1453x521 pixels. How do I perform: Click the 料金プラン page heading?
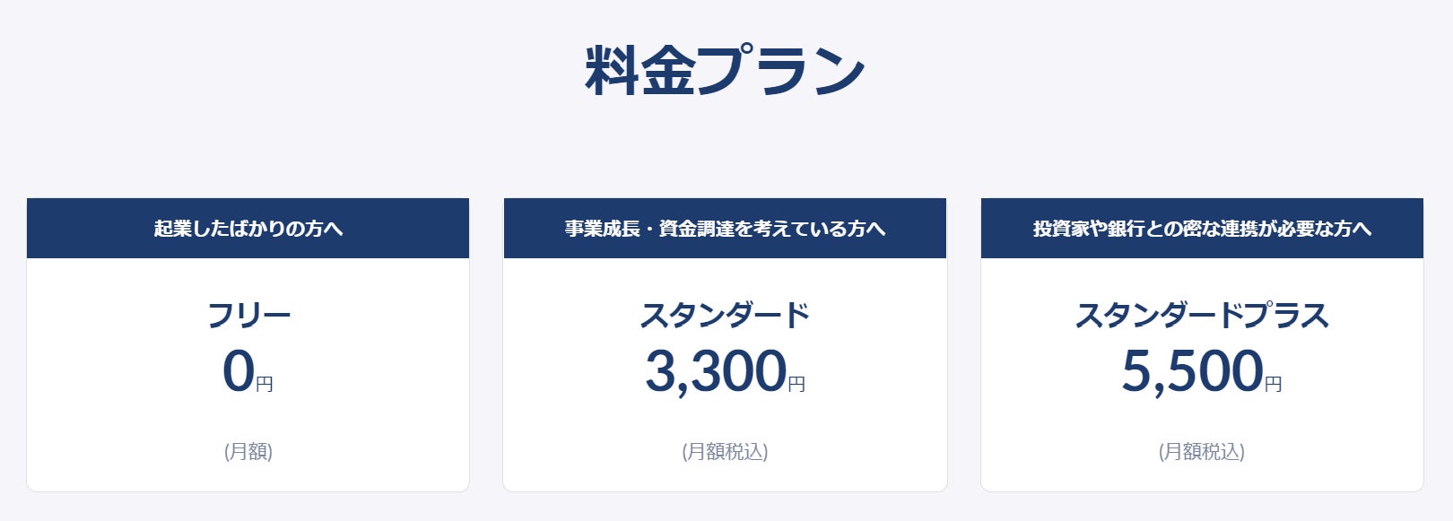click(725, 70)
